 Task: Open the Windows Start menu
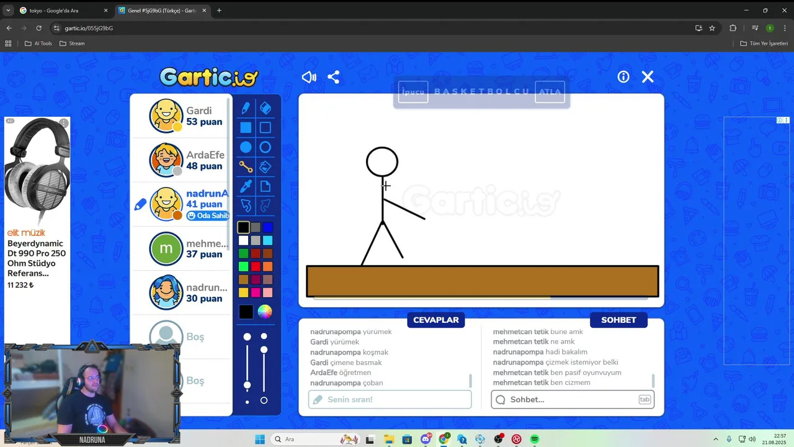(260, 439)
